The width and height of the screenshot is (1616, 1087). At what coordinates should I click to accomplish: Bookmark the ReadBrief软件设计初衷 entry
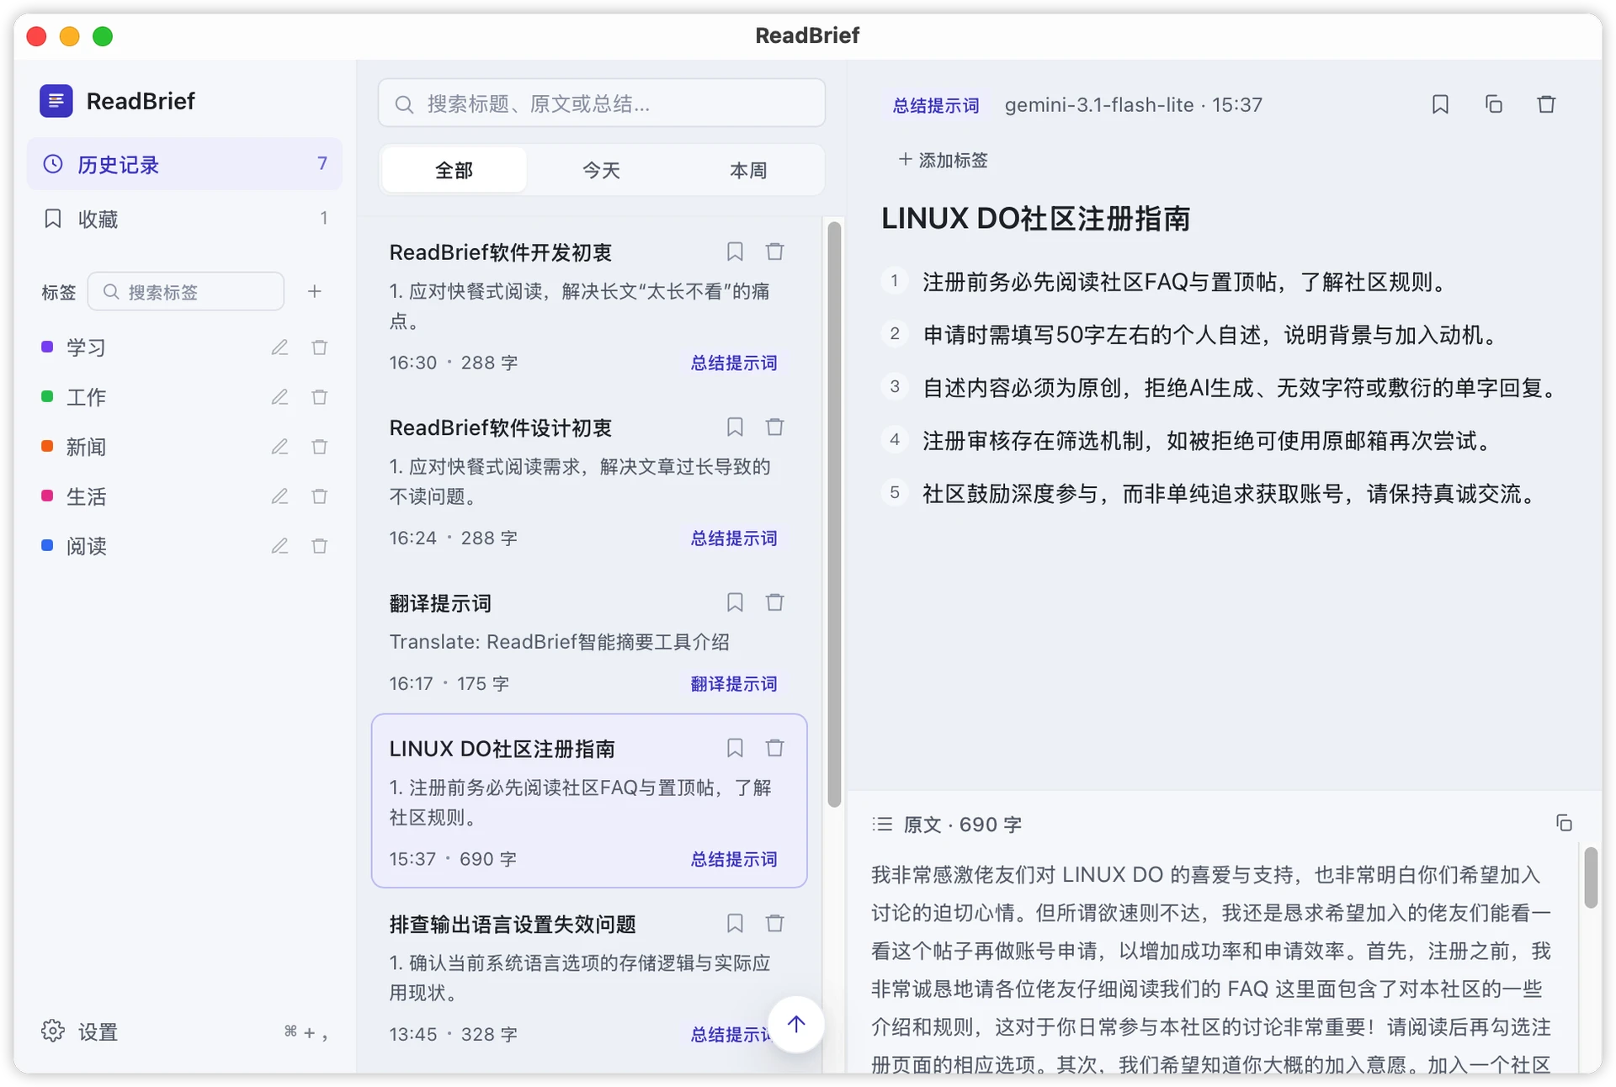click(x=735, y=427)
